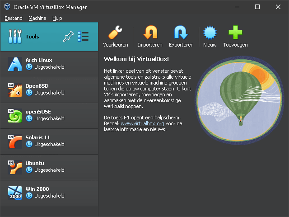Click the openSUSE green swirl icon
Image resolution: width=289 pixels, height=217 pixels.
15,116
